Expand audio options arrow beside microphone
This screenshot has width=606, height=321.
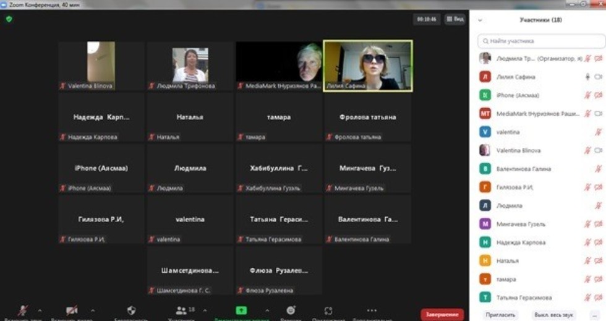[x=40, y=310]
